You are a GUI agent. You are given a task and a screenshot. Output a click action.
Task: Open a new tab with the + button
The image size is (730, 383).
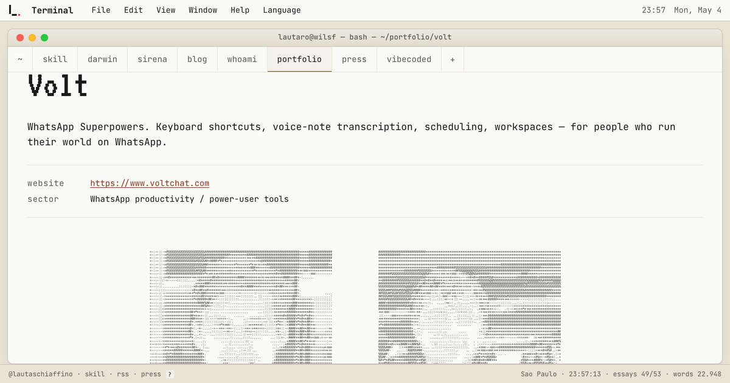452,60
